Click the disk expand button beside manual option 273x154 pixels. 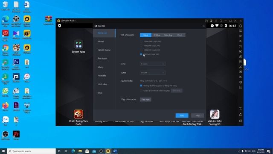(177, 91)
